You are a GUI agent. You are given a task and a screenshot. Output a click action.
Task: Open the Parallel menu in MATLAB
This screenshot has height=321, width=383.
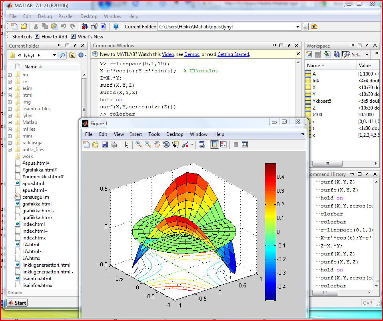click(x=66, y=16)
